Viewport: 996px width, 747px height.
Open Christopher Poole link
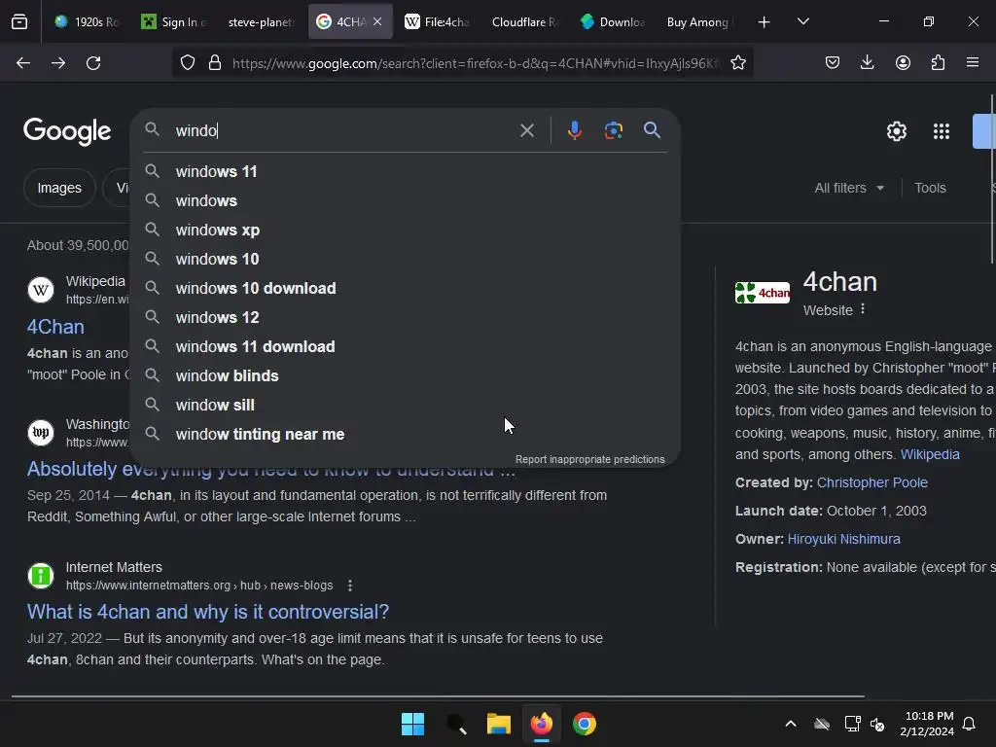(x=872, y=482)
